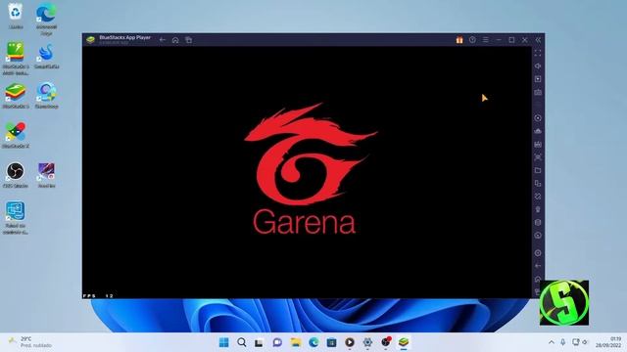Select the Recycle Bin desktop icon
This screenshot has height=352, width=627.
(x=16, y=16)
